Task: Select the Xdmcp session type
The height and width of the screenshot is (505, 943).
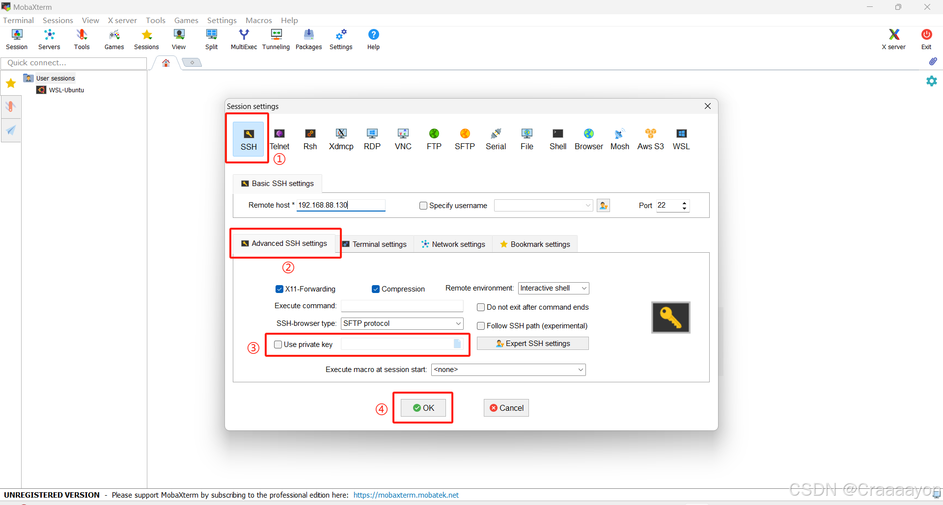Action: 341,139
